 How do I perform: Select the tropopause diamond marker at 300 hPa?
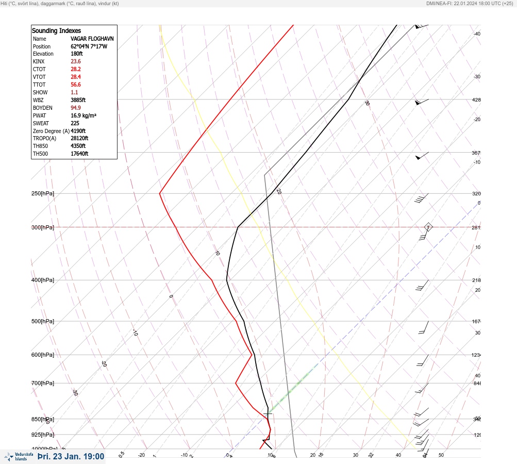(x=428, y=227)
